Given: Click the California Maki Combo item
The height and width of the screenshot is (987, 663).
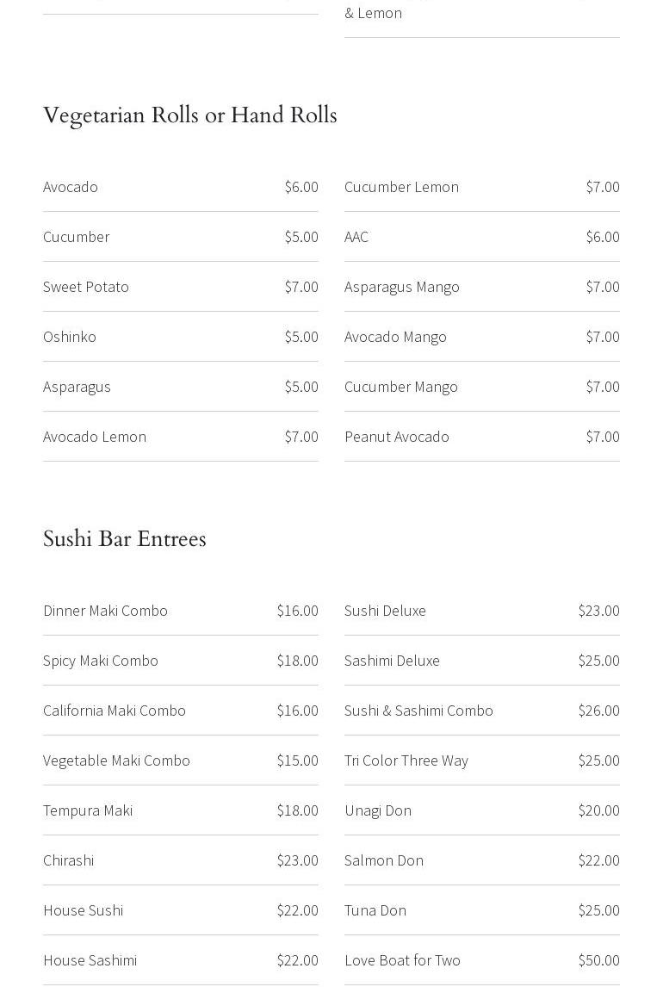Looking at the screenshot, I should (115, 711).
